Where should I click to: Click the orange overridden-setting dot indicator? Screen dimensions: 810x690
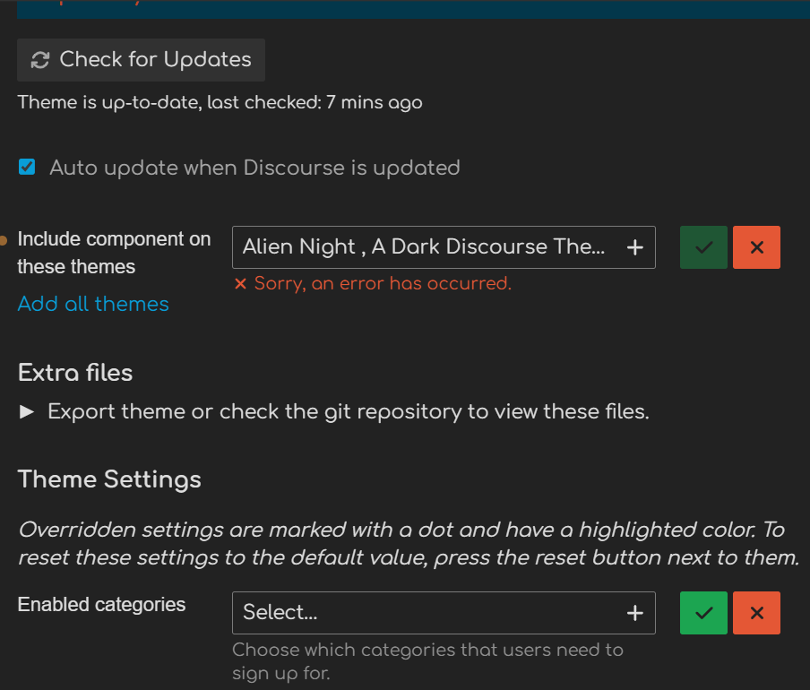click(4, 240)
